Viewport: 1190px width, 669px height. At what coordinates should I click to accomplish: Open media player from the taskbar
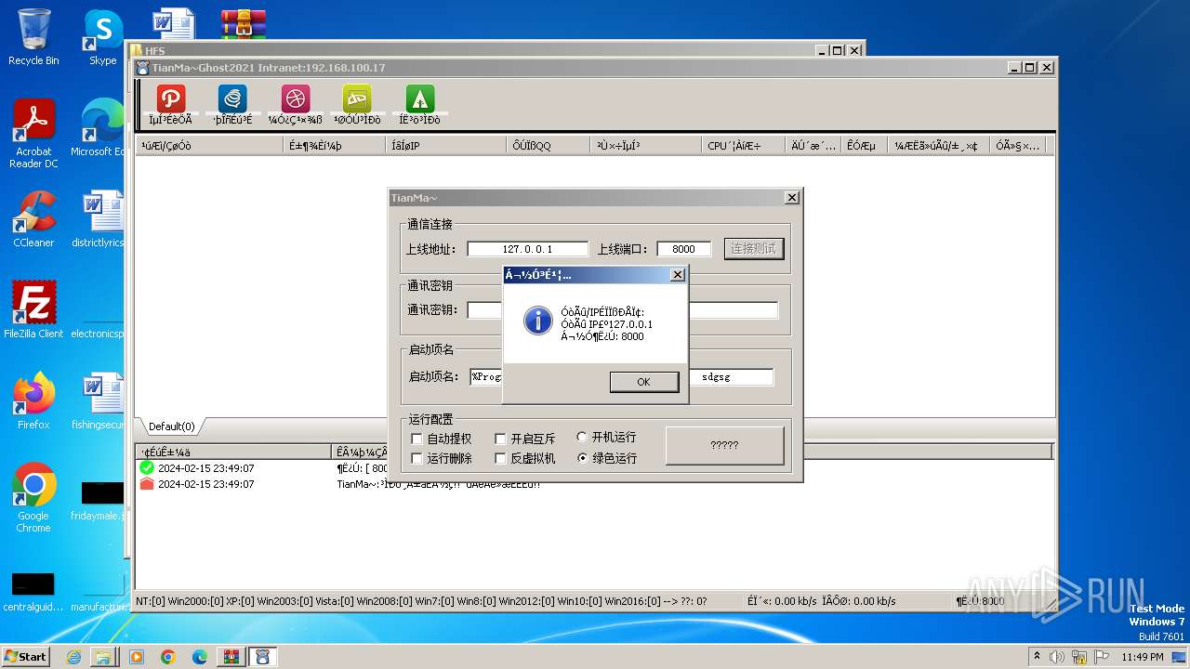[137, 657]
